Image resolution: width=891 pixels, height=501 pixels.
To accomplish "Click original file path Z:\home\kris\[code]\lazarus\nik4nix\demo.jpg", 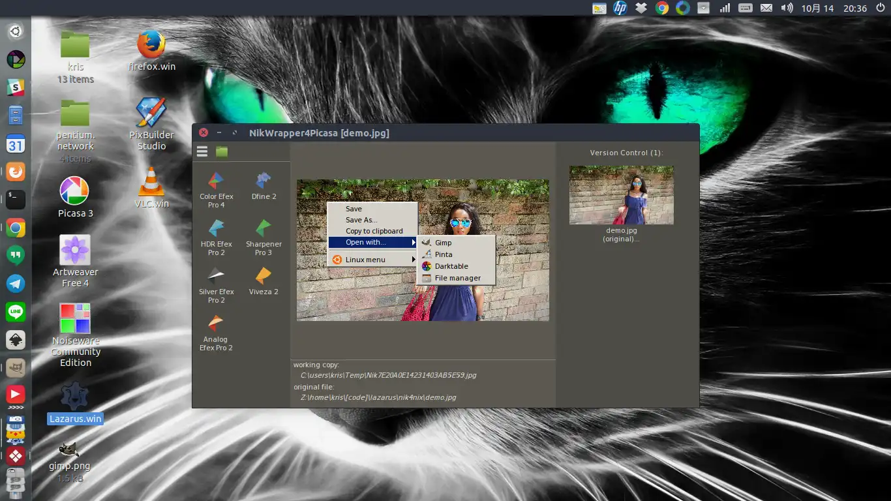I will [378, 397].
